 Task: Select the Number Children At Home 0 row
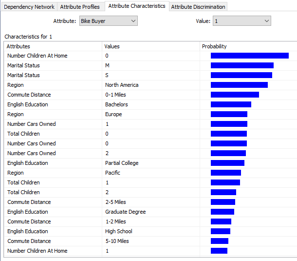click(37, 56)
